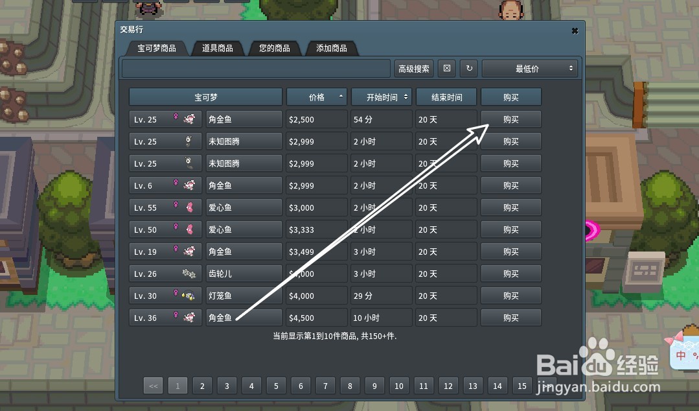Clear the search field with the box-x icon
The height and width of the screenshot is (411, 699).
tap(447, 68)
